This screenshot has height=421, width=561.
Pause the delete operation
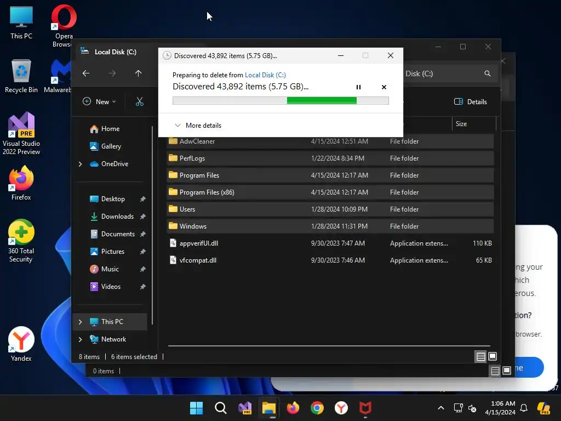click(358, 87)
